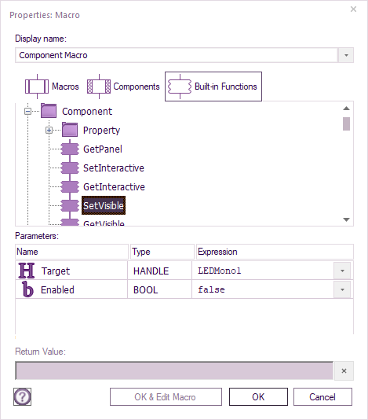368x420 pixels.
Task: Click the Component folder icon
Action: (49, 111)
